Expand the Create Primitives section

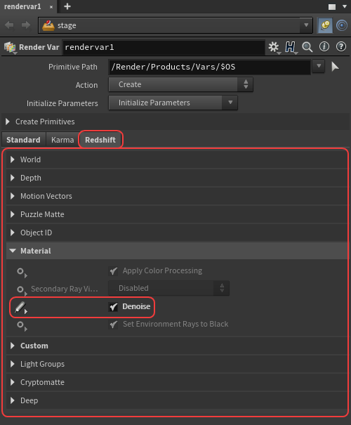coord(175,122)
